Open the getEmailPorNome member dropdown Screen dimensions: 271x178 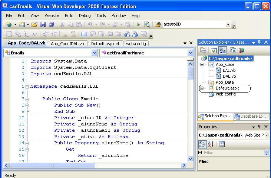pos(190,53)
